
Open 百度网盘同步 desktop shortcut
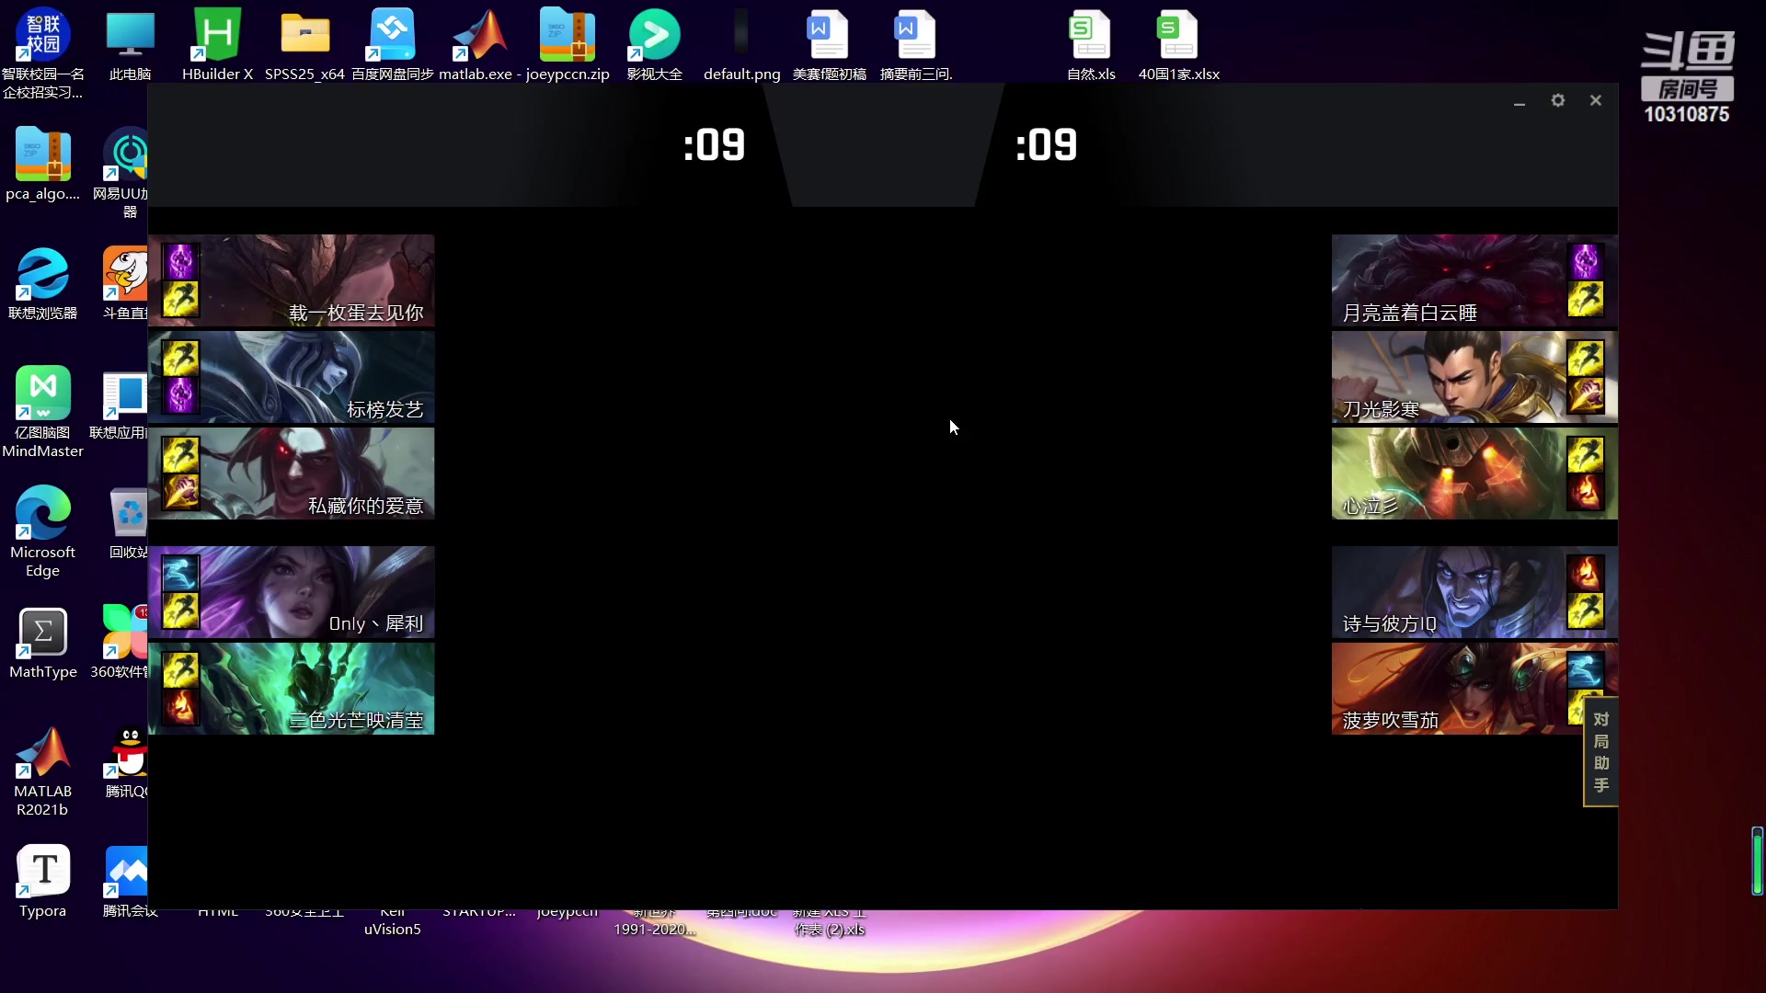tap(393, 44)
